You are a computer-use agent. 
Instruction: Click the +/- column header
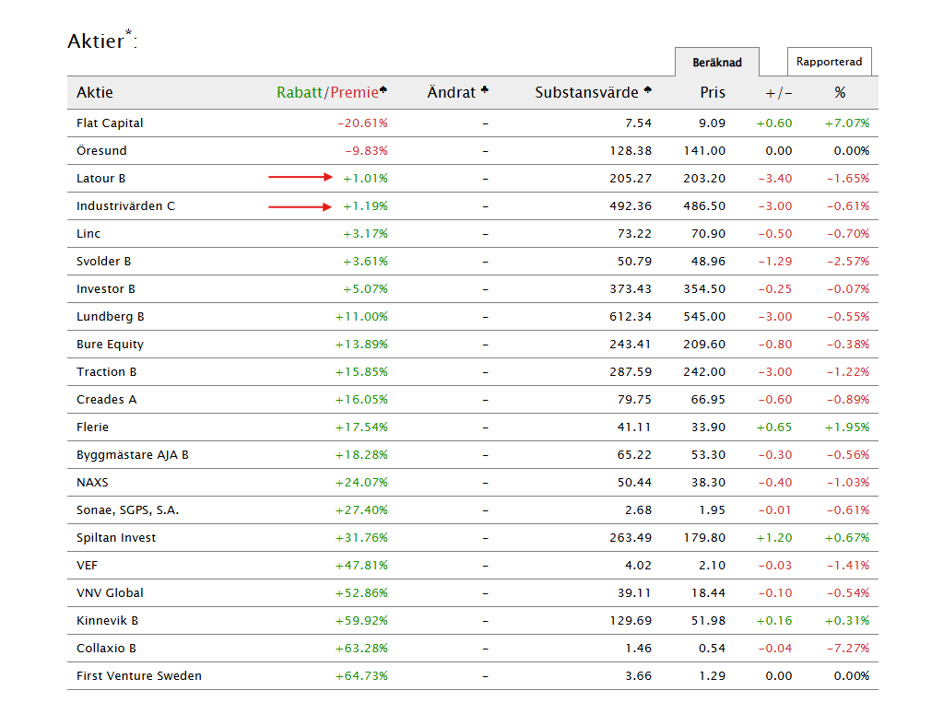778,93
